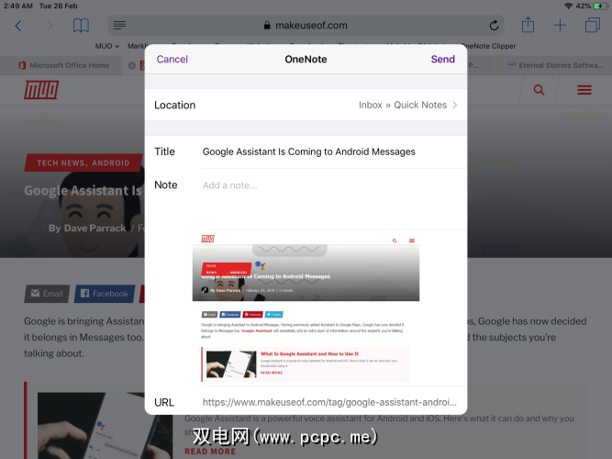
Task: Open the Location notebook picker
Action: click(306, 105)
